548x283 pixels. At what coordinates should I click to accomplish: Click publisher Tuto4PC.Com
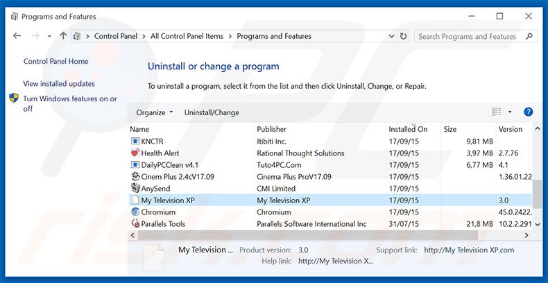[x=279, y=165]
